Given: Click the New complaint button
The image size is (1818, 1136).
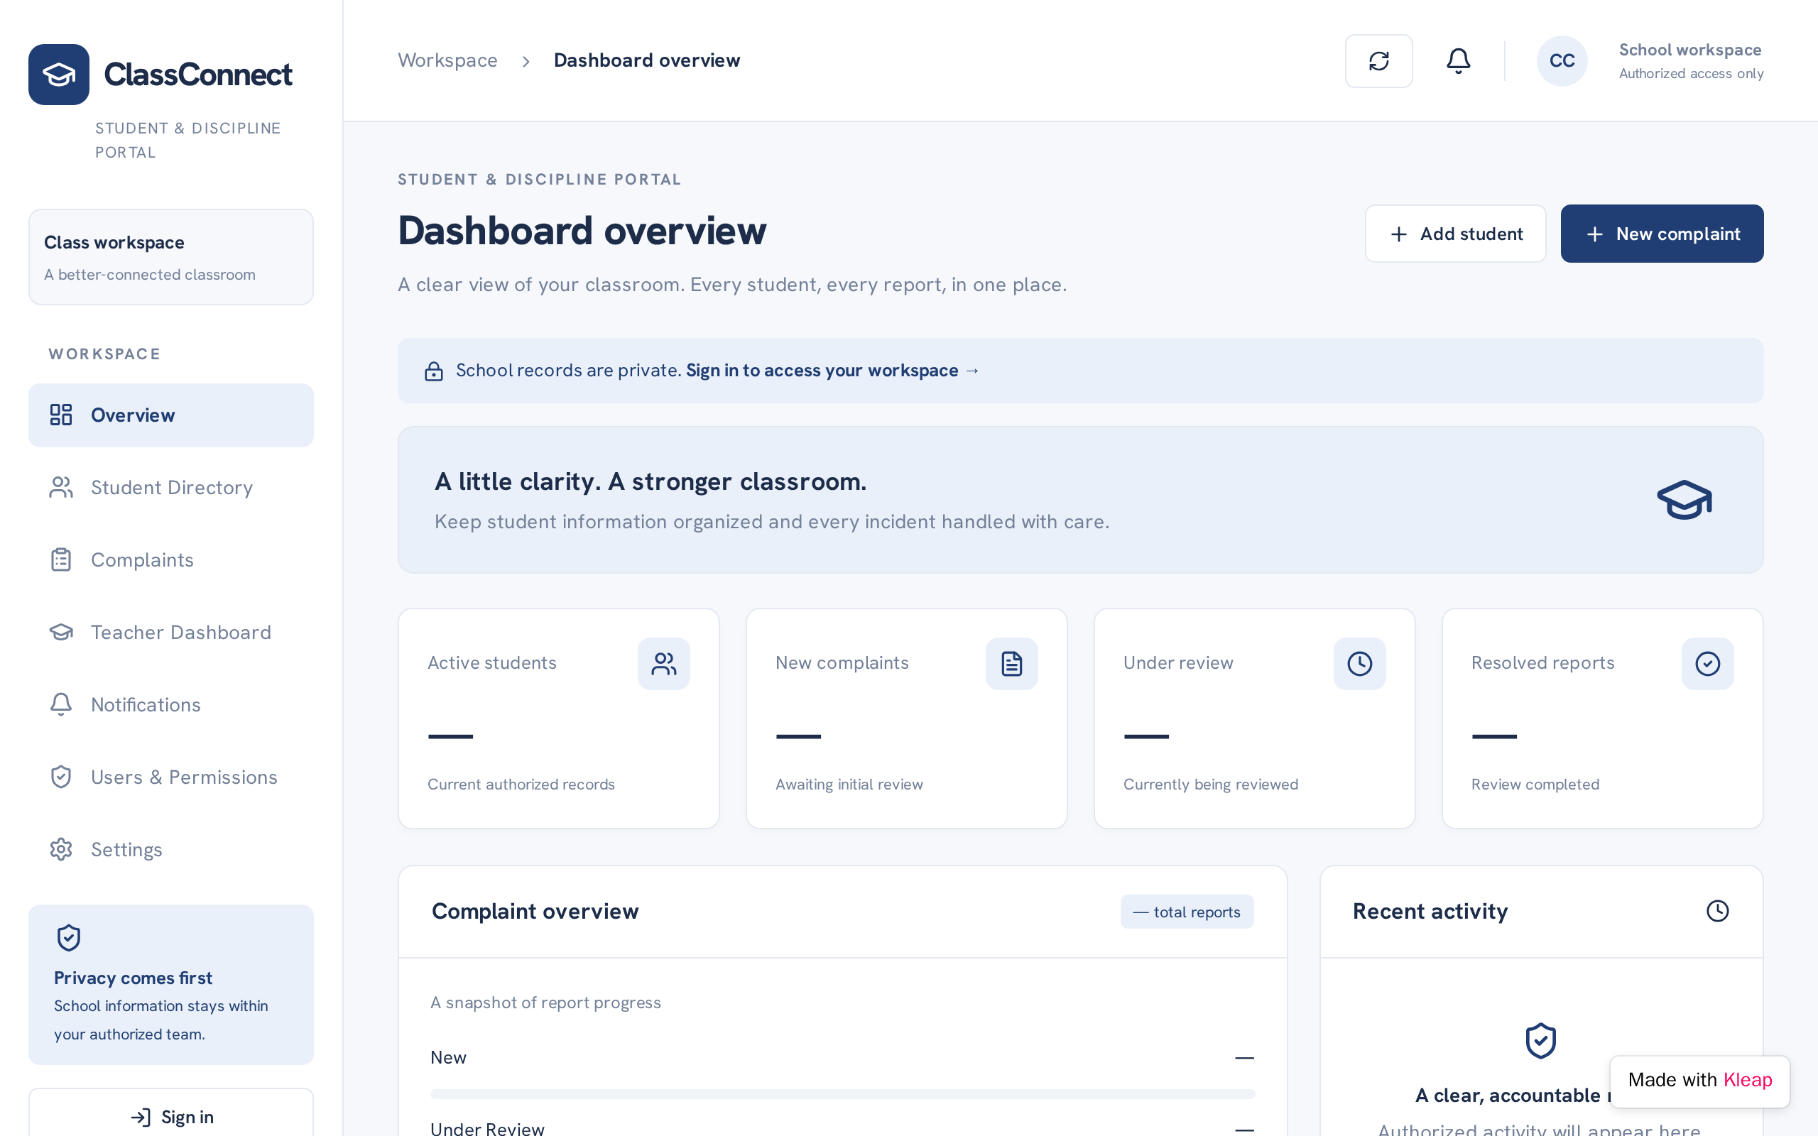Looking at the screenshot, I should [1662, 234].
